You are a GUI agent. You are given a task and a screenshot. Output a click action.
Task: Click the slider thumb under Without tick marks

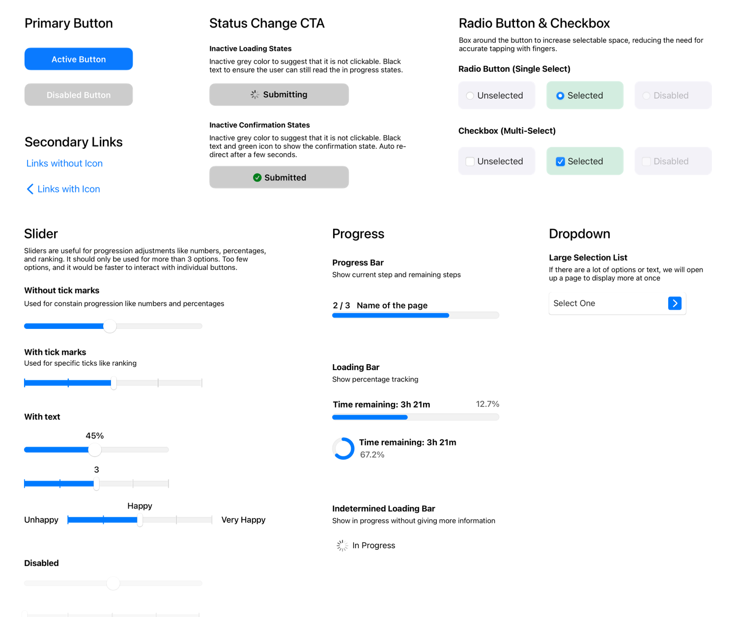click(110, 326)
